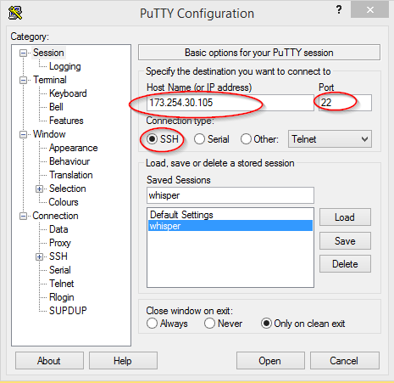
Task: Click the Load button
Action: [345, 217]
